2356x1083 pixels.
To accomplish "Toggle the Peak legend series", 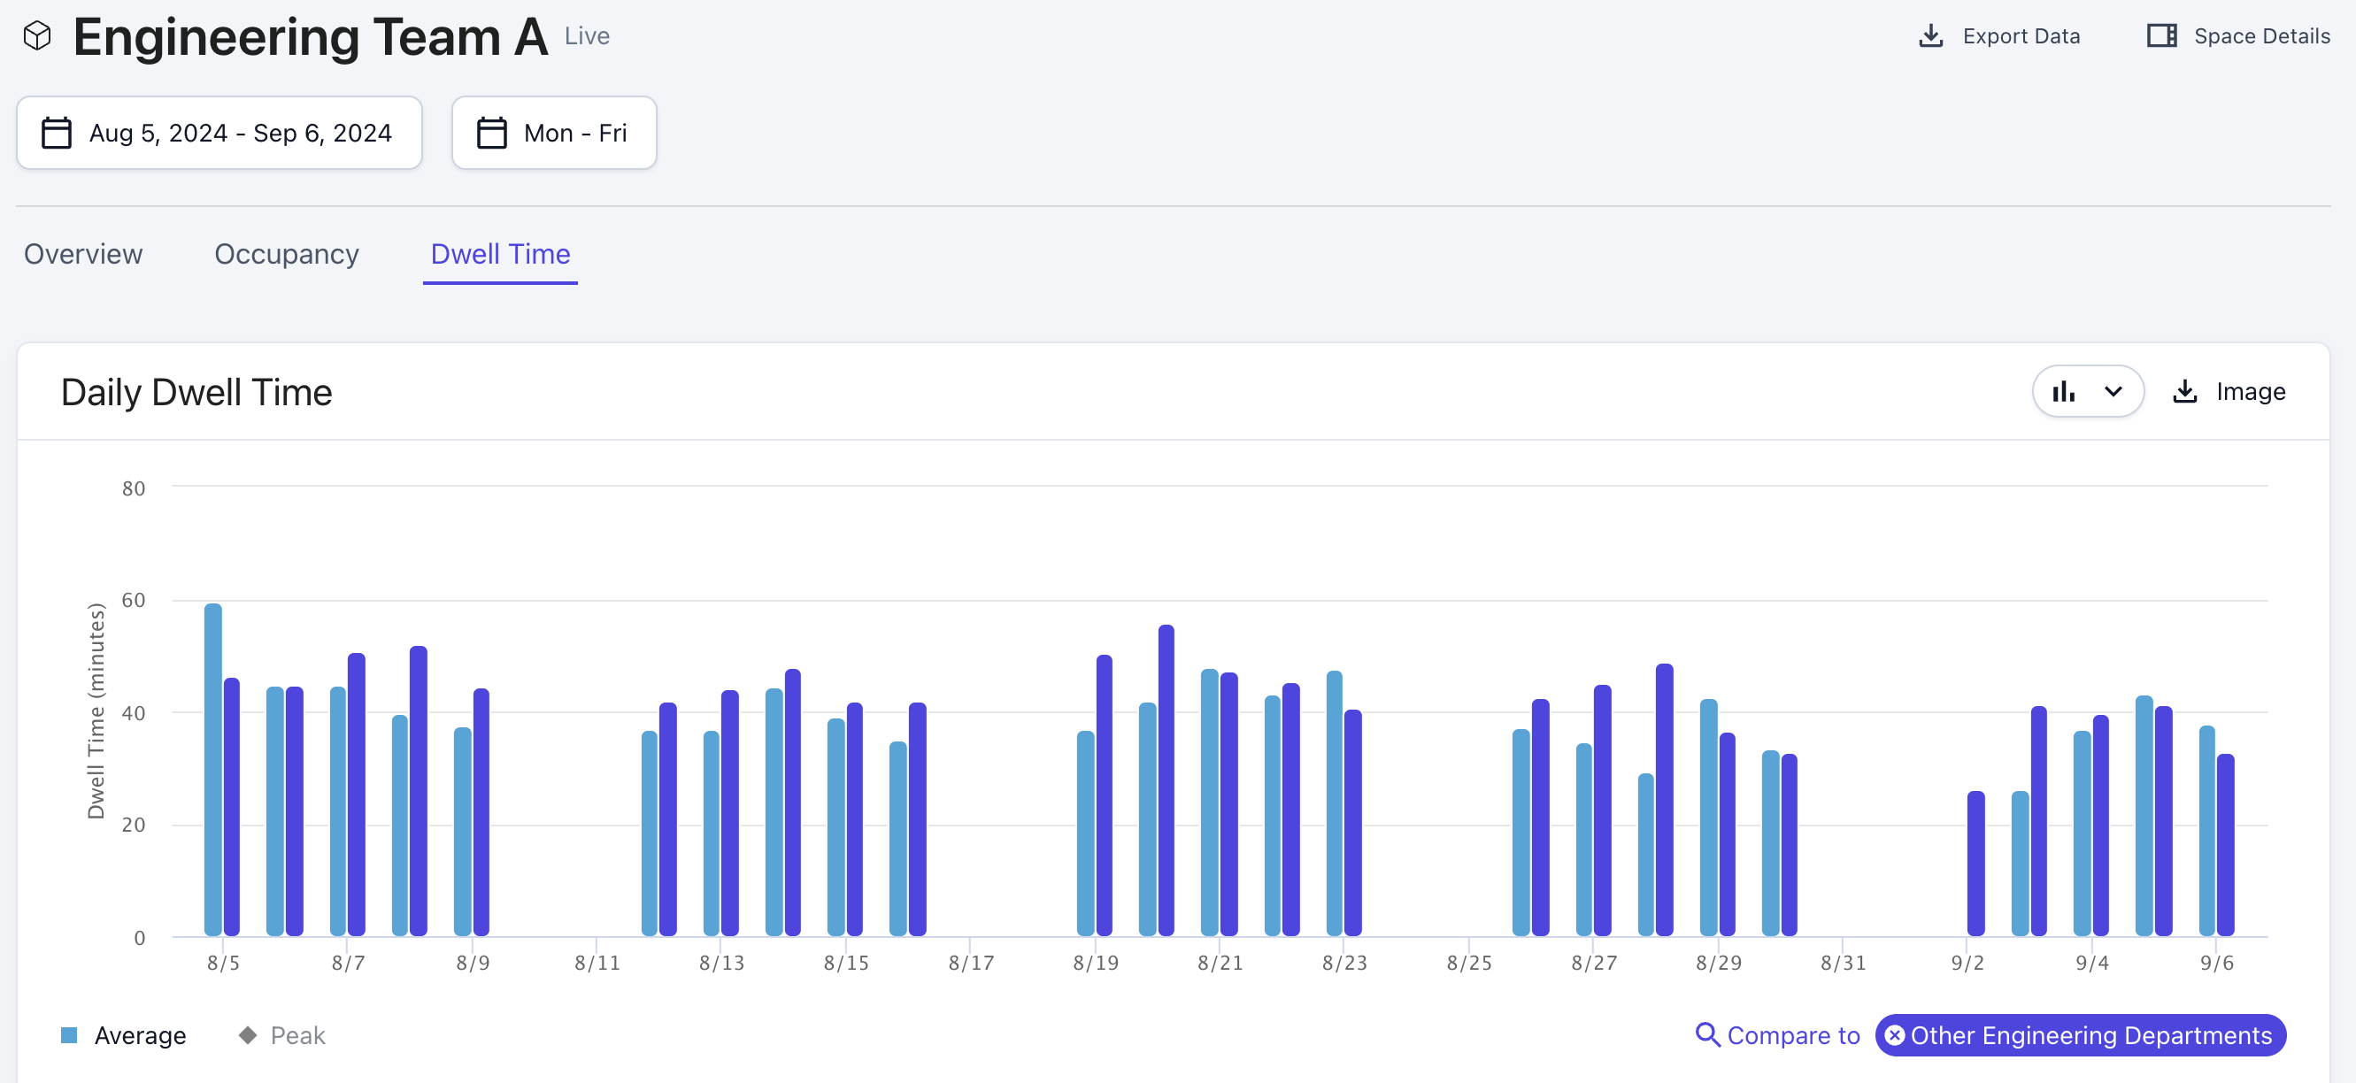I will tap(297, 1035).
